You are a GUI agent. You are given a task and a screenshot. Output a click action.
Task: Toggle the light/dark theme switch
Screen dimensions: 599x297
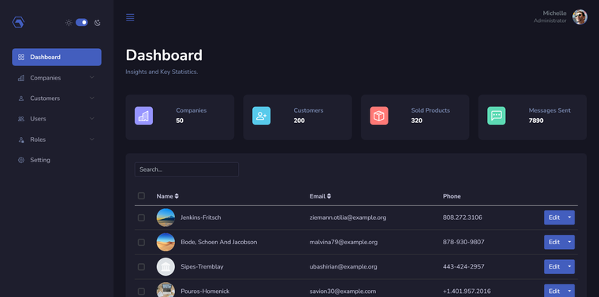click(82, 23)
